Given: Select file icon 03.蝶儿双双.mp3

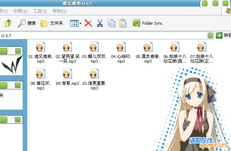Looking at the screenshot, I should click(94, 47).
